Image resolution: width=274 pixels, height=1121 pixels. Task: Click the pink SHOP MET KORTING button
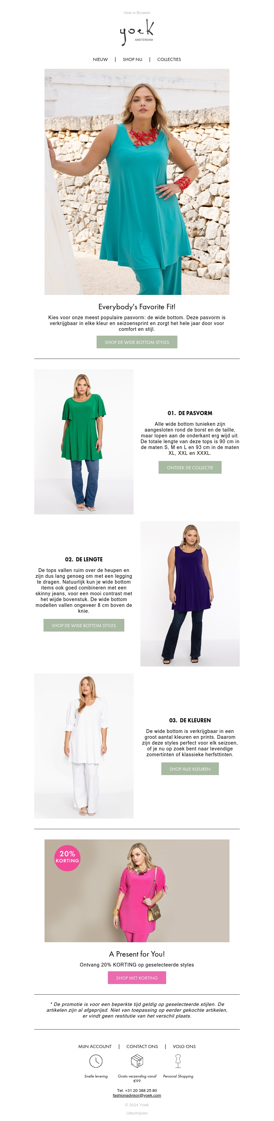pyautogui.click(x=137, y=978)
